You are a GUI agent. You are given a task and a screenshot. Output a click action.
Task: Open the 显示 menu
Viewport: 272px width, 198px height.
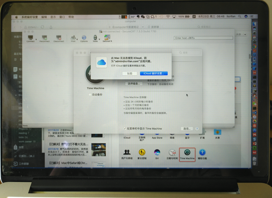coord(53,17)
